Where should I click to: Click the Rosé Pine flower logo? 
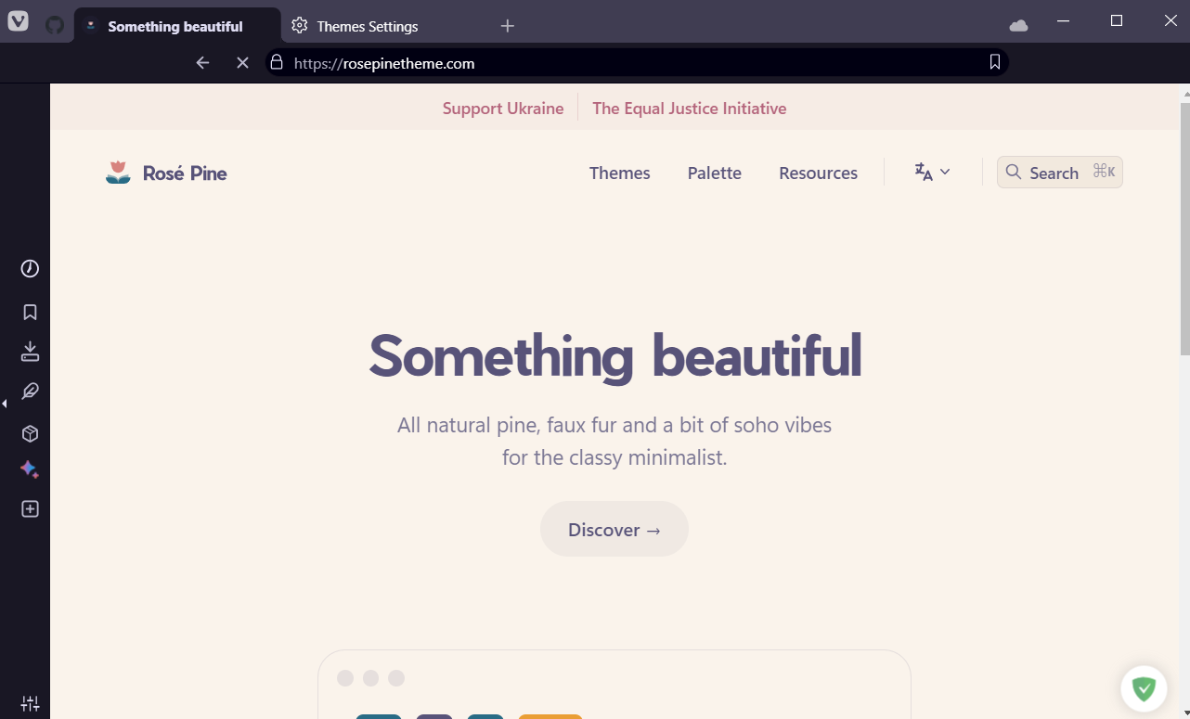click(x=117, y=171)
